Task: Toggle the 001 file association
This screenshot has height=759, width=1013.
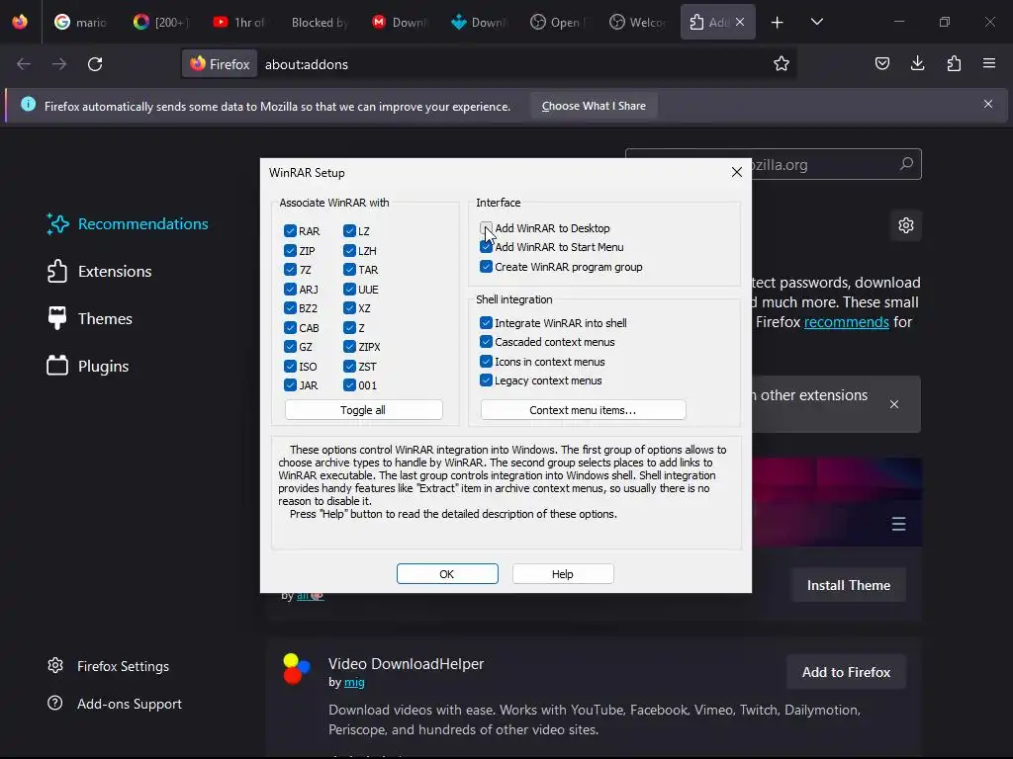Action: [349, 385]
